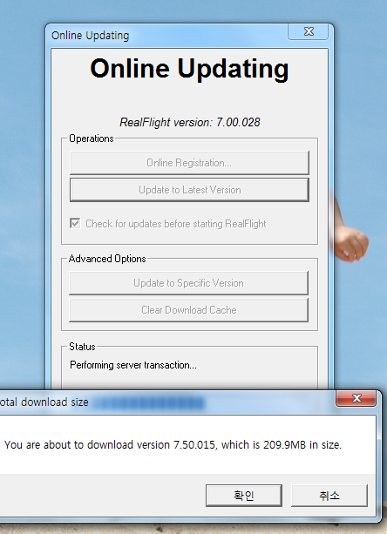387x534 pixels.
Task: Toggle Check for updates before starting checkbox
Action: 75,223
